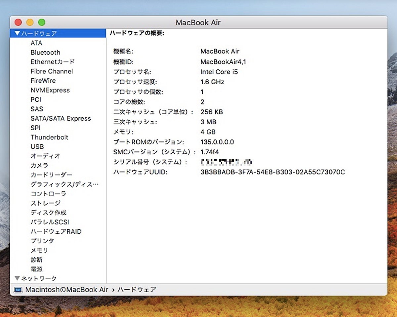Collapse the ハードウェア disclosure triangle
The width and height of the screenshot is (397, 317).
point(17,33)
